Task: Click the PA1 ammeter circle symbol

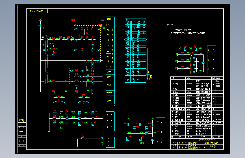Action: 67,113
